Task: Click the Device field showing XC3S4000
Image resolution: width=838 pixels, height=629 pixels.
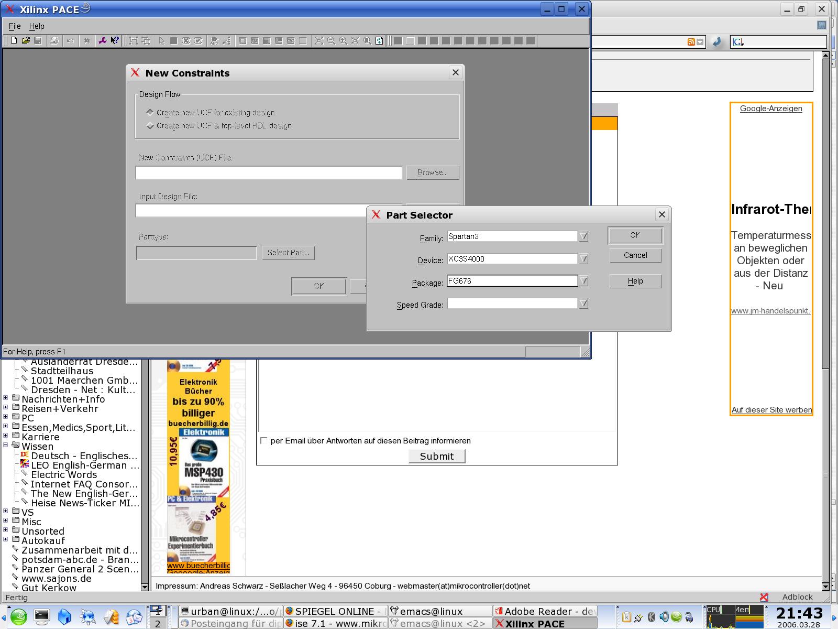Action: [512, 259]
